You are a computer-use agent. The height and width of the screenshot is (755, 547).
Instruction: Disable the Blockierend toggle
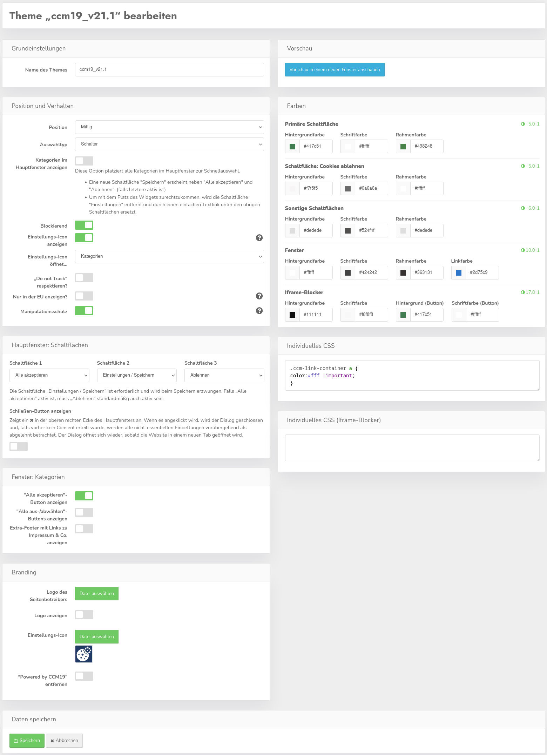(84, 225)
